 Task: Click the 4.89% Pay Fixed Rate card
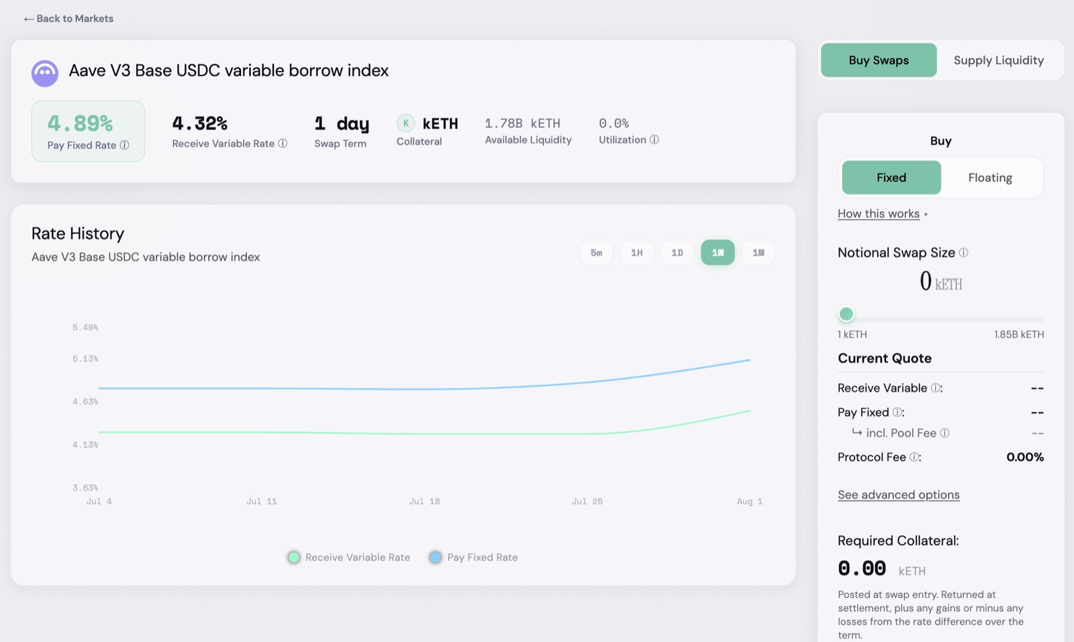88,131
